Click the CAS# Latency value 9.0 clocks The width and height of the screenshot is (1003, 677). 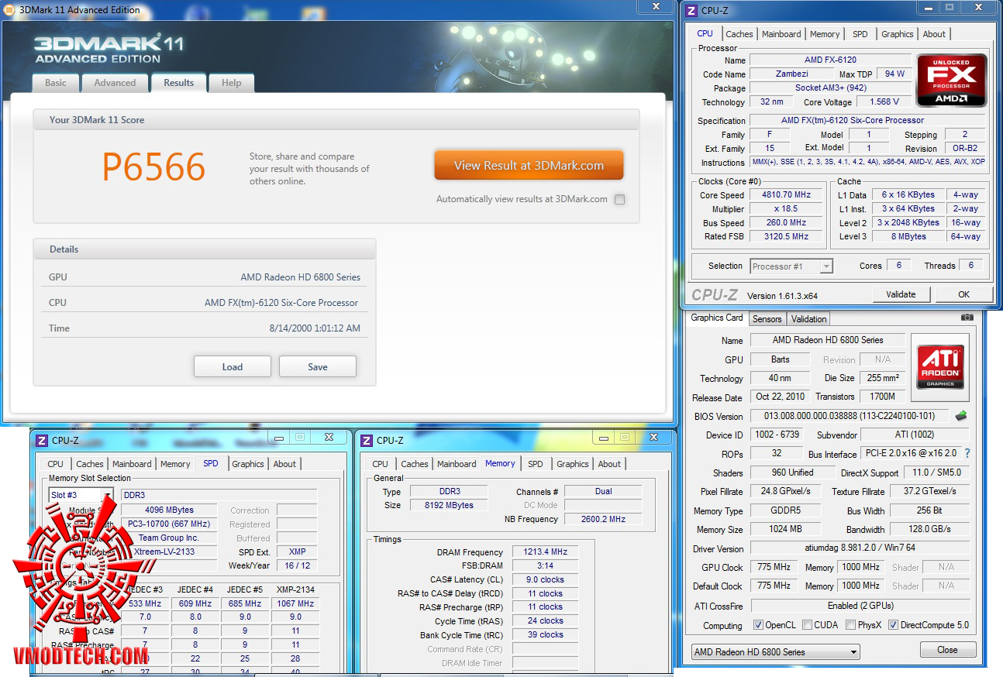(545, 579)
